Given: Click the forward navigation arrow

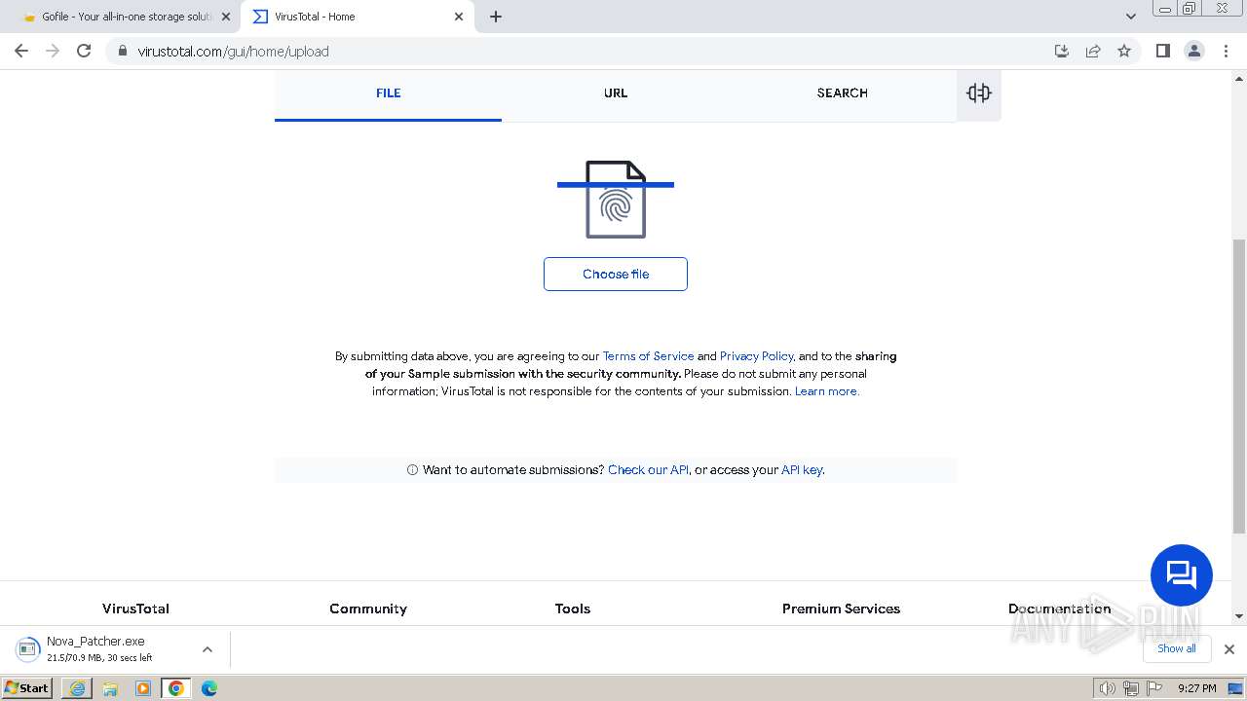Looking at the screenshot, I should [53, 51].
